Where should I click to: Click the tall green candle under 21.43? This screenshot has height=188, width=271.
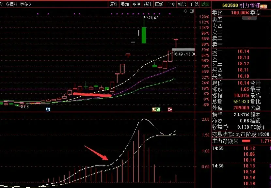tap(144, 35)
